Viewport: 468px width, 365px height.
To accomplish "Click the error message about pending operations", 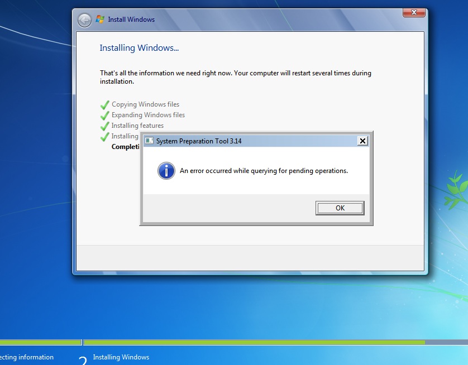I will tap(264, 171).
